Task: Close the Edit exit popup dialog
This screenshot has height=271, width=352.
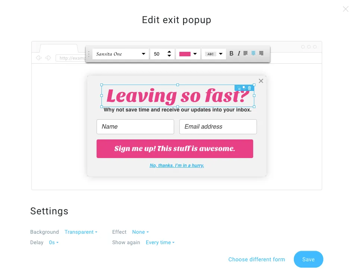Action: [x=346, y=9]
